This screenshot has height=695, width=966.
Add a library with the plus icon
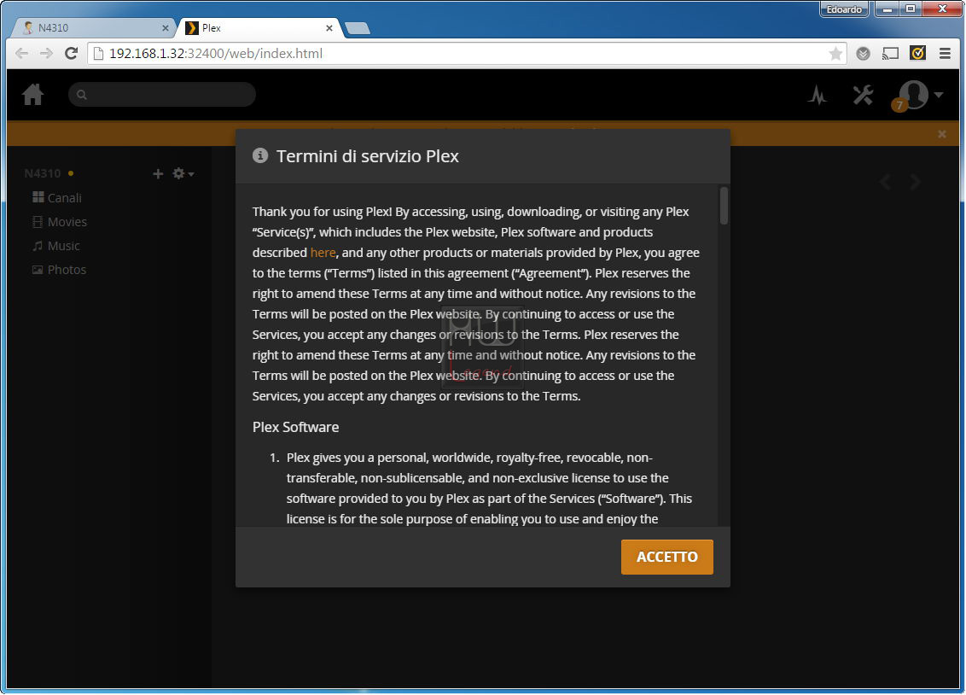coord(159,174)
